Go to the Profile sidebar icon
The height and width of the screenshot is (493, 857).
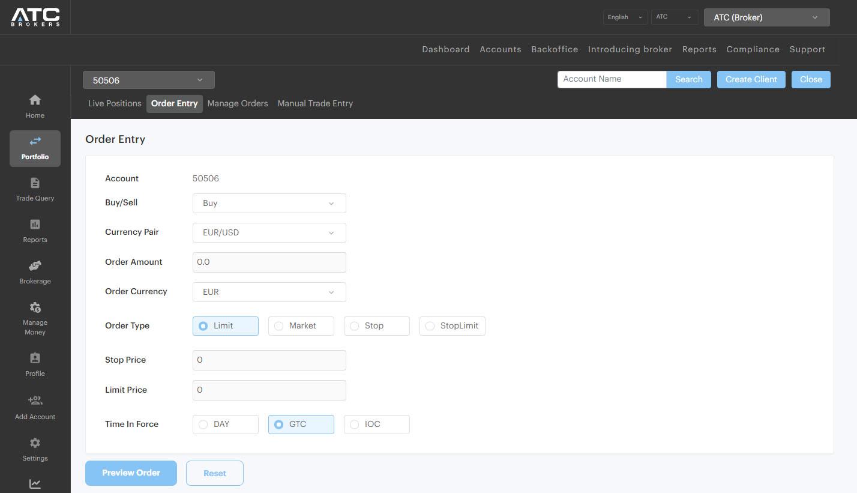coord(35,358)
